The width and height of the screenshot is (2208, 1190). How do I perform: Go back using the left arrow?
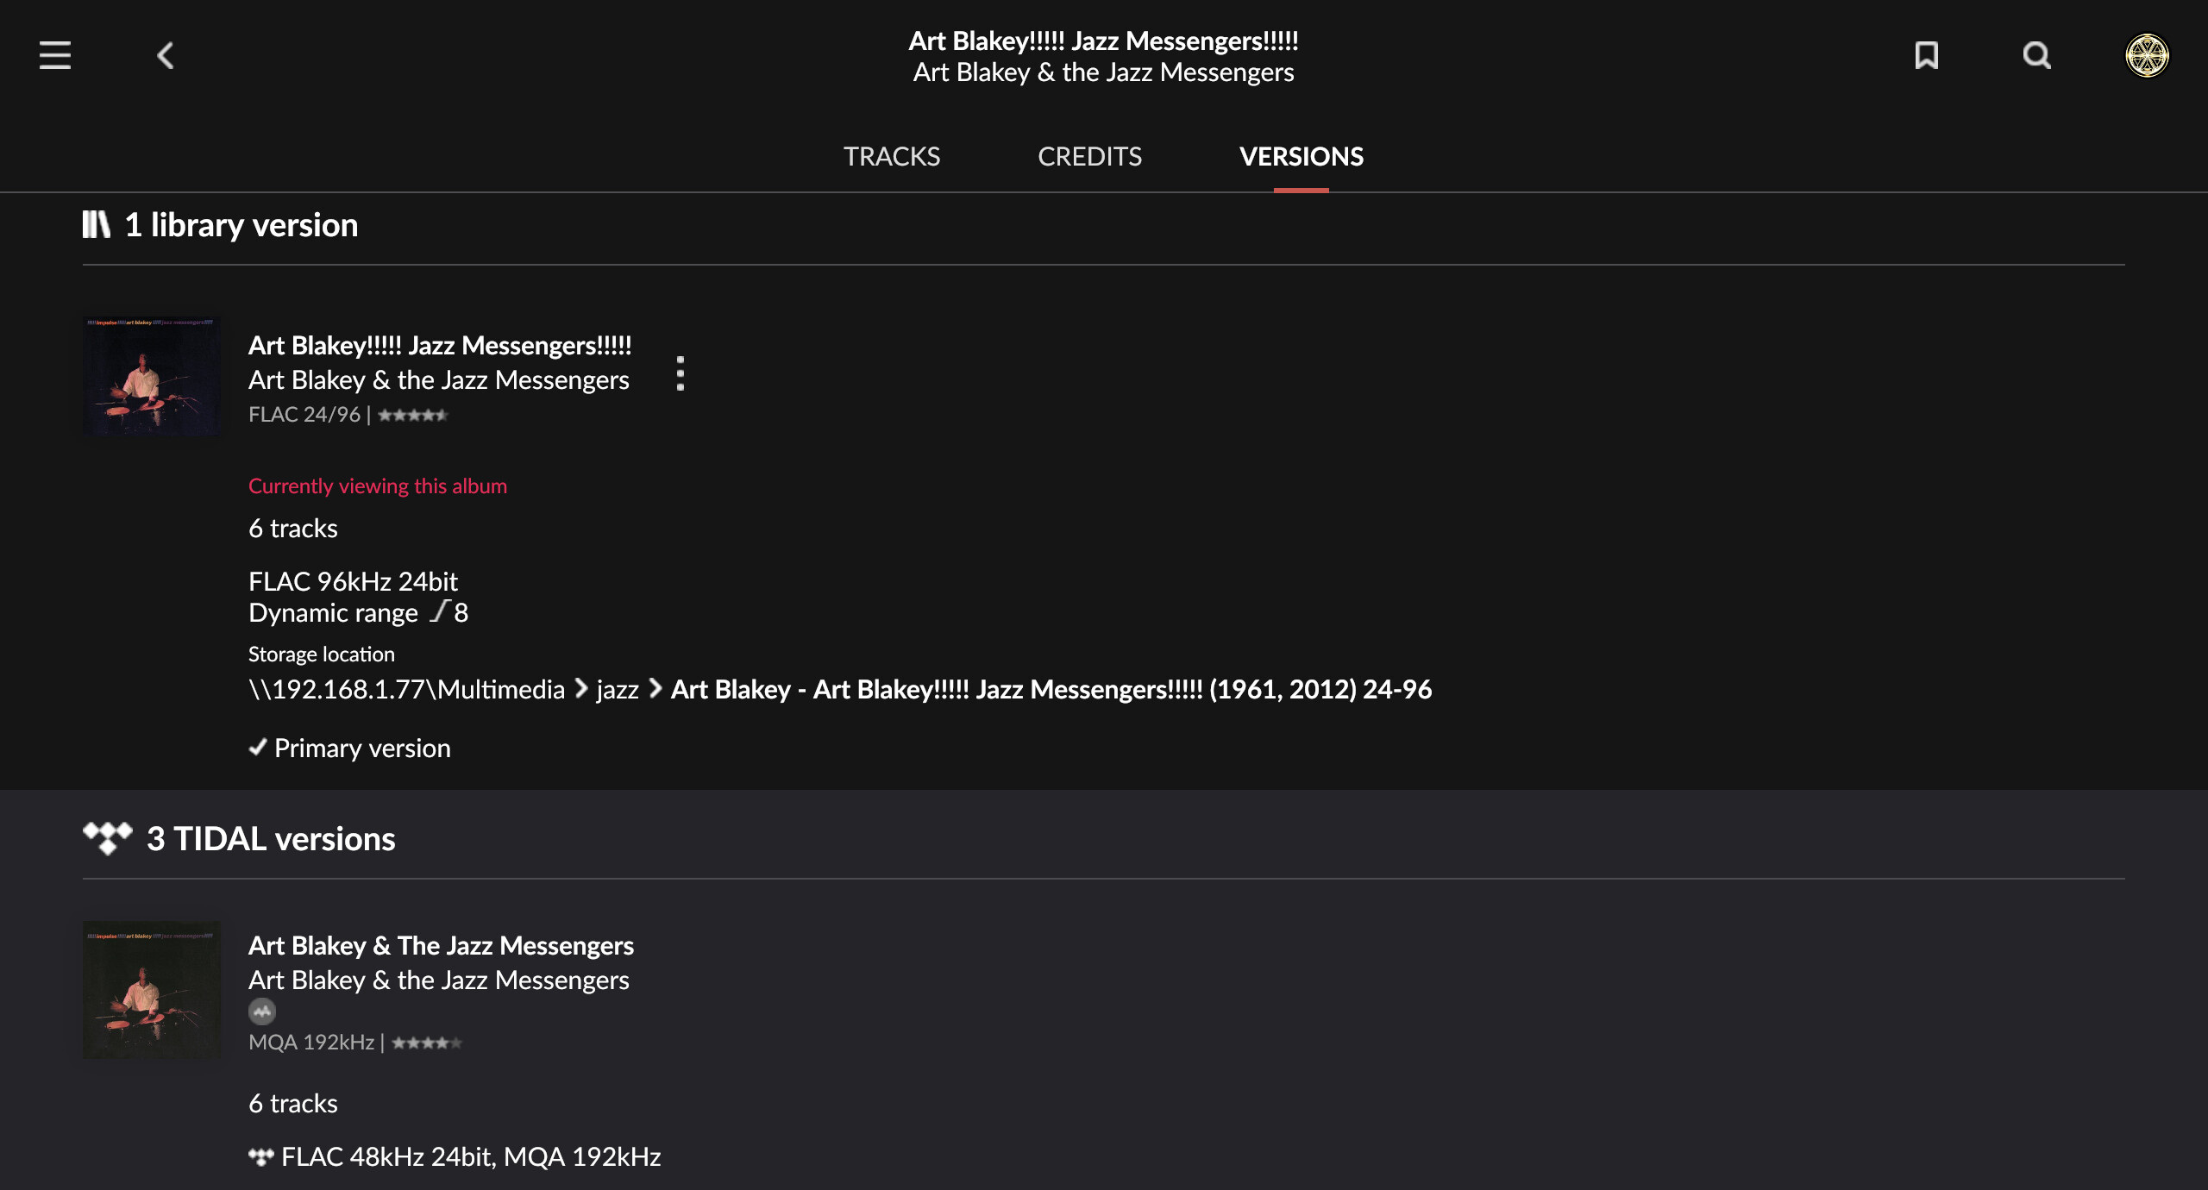[166, 55]
